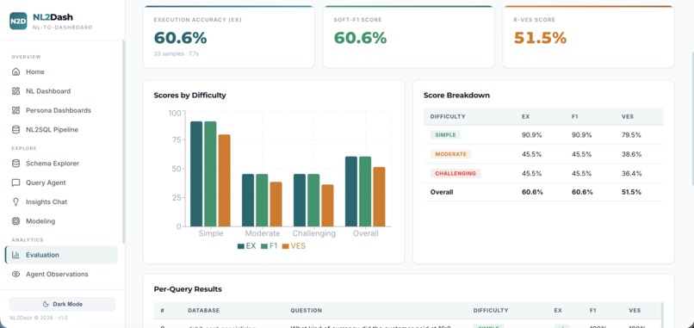
Task: Click the N2D logo icon
Action: tap(18, 21)
